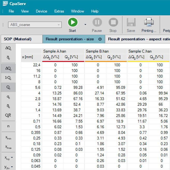The width and height of the screenshot is (170, 170).
Task: Toggle the QR sidebar icon
Action: click(x=8, y=115)
